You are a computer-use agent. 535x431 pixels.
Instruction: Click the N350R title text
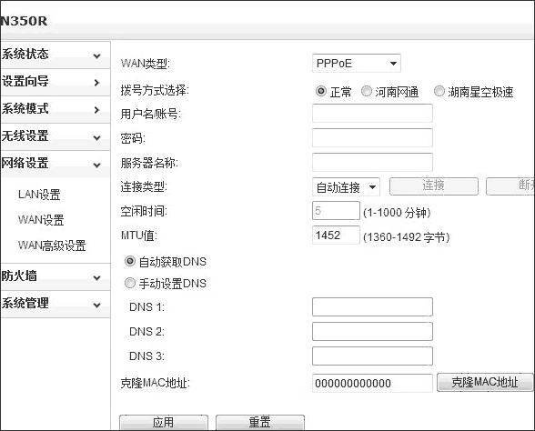point(24,21)
